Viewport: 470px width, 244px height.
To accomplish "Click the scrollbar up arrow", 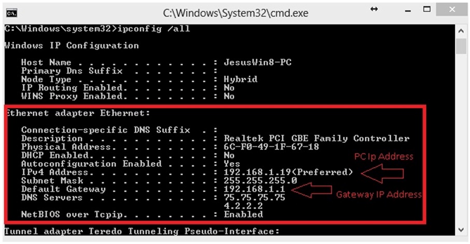I will [461, 31].
